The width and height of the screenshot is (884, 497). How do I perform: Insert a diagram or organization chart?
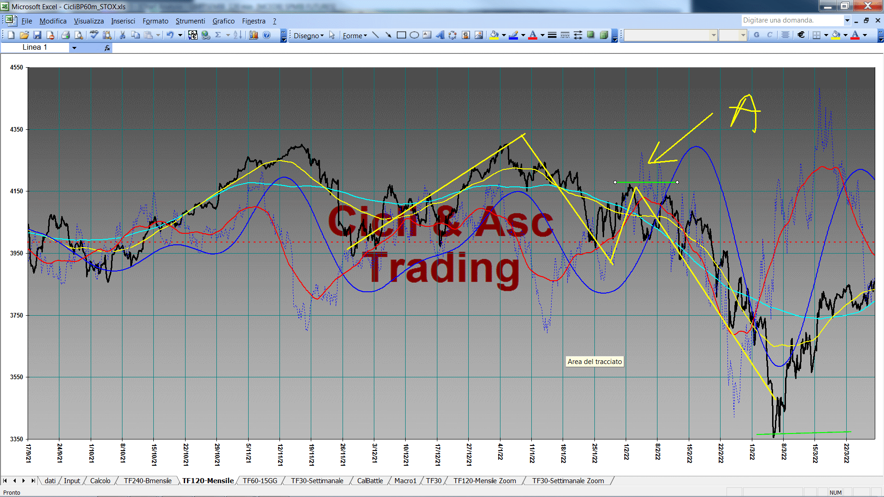coord(453,35)
